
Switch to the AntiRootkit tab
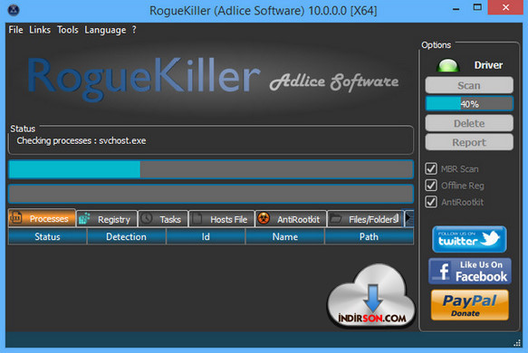point(291,219)
